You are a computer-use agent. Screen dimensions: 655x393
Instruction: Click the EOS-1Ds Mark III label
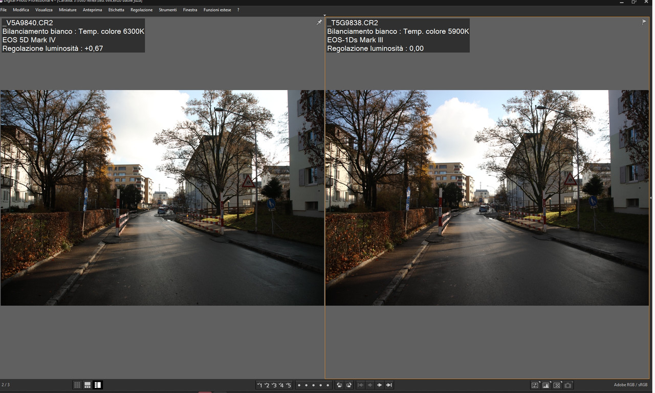[x=356, y=40]
